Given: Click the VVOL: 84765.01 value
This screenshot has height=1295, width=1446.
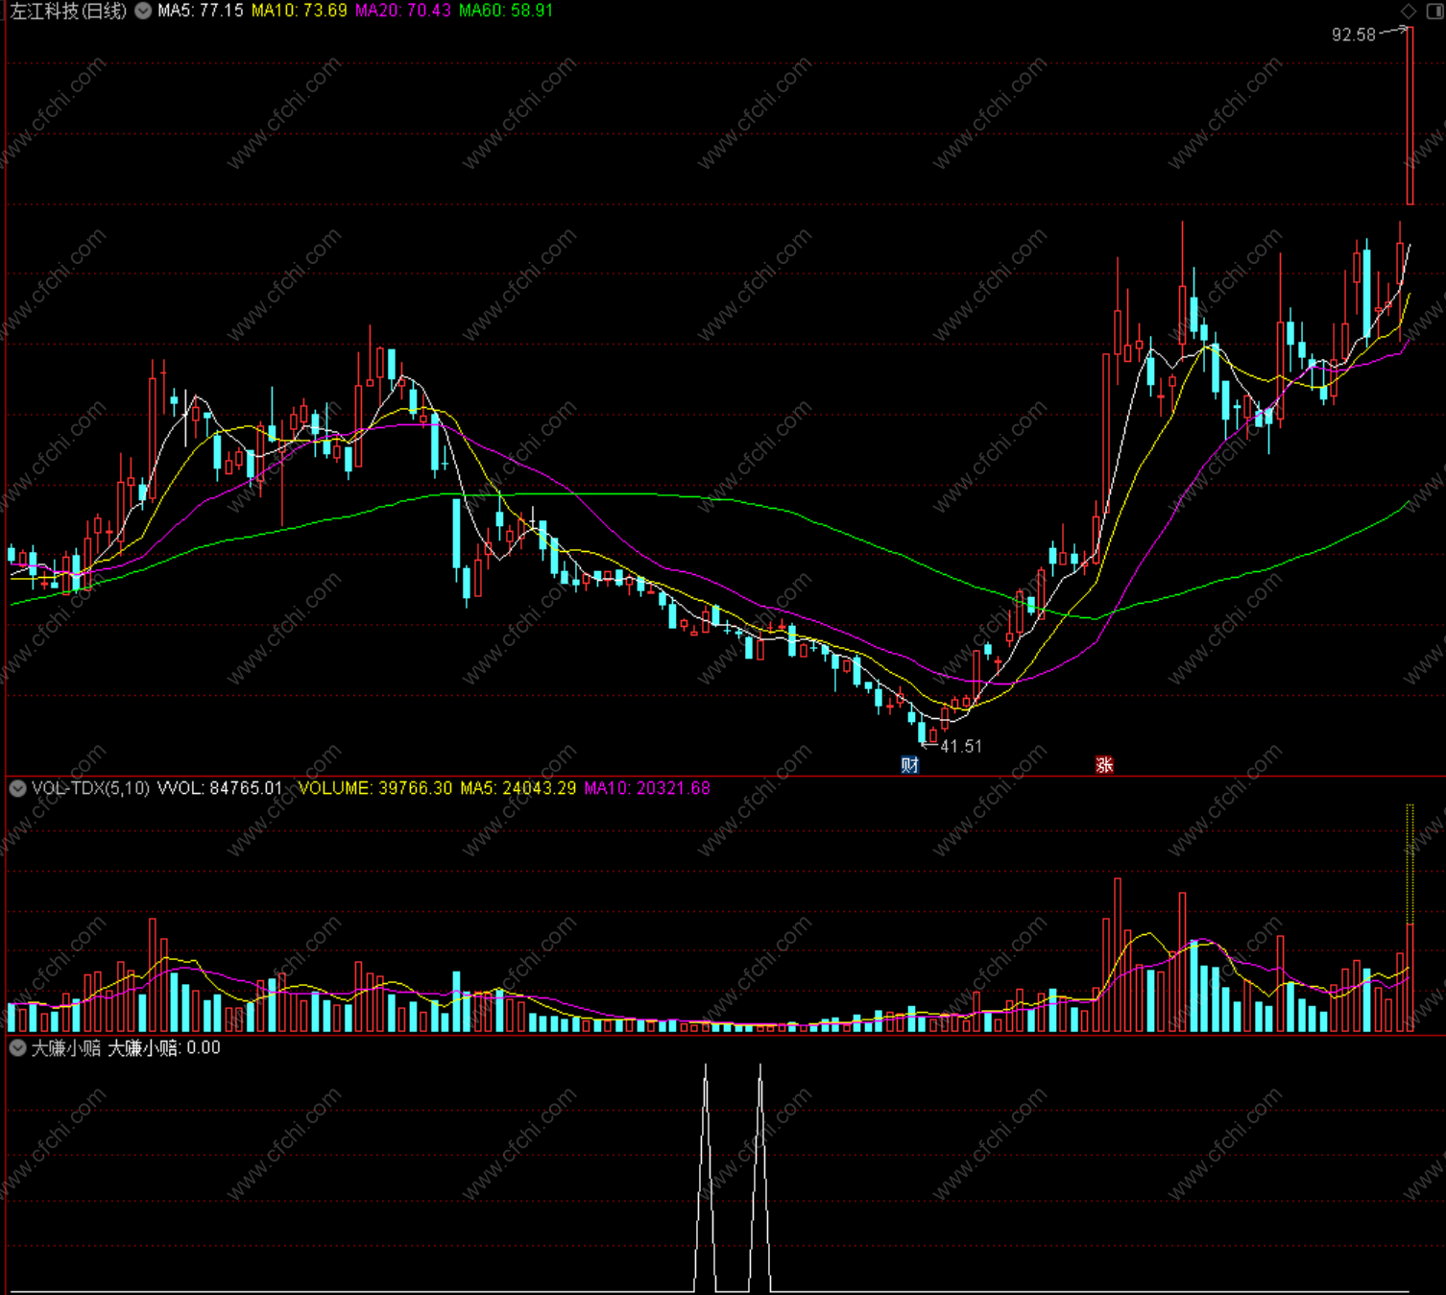Looking at the screenshot, I should [x=220, y=788].
